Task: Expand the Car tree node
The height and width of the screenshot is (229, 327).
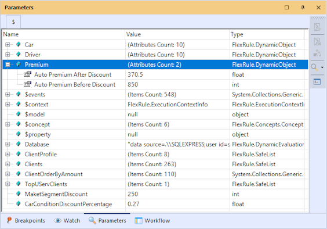Action: click(x=8, y=45)
